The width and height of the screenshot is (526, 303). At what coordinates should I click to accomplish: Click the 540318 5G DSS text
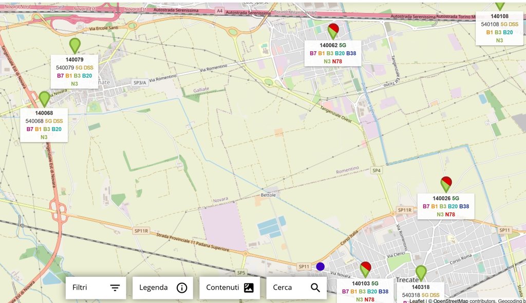(x=421, y=295)
